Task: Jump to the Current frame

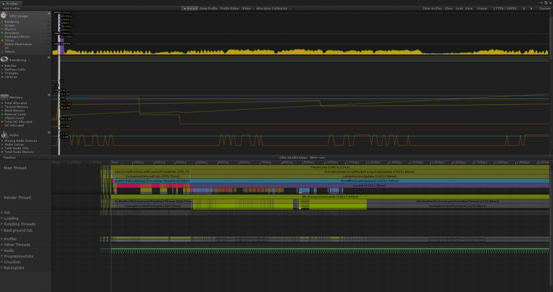Action: point(544,9)
